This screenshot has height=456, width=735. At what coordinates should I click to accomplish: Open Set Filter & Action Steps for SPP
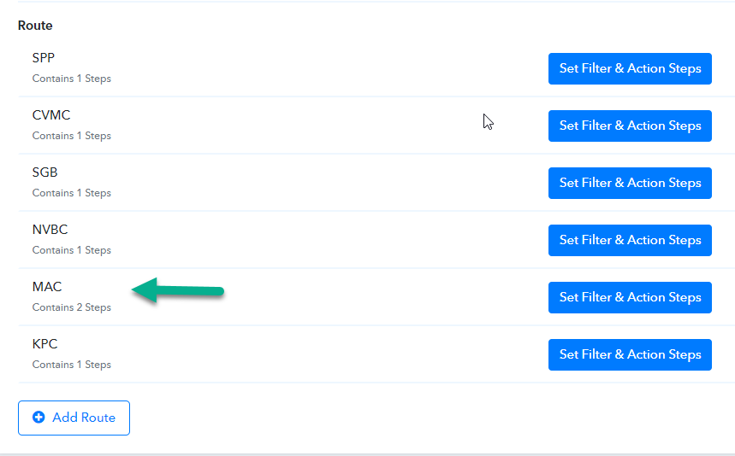(x=630, y=69)
